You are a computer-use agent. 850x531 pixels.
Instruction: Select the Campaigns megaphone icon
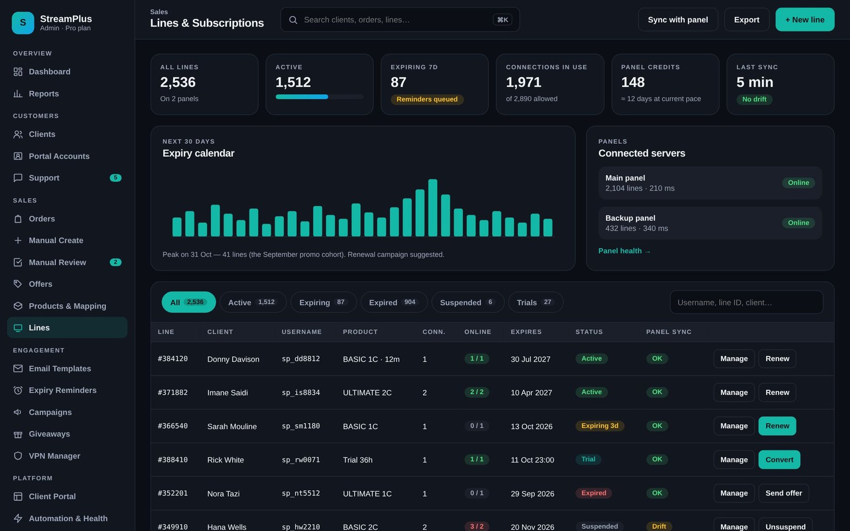18,412
